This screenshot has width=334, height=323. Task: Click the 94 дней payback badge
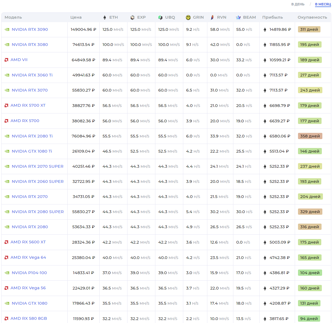pyautogui.click(x=309, y=319)
